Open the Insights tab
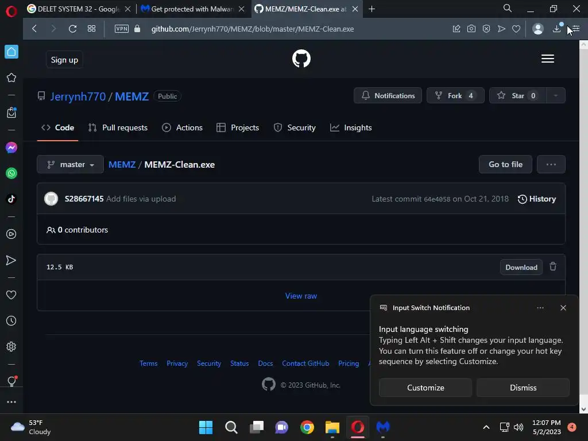 pyautogui.click(x=351, y=127)
